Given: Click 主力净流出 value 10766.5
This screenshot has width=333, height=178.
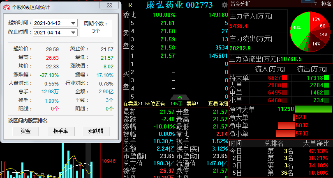Looking at the screenshot, I should tap(291, 59).
